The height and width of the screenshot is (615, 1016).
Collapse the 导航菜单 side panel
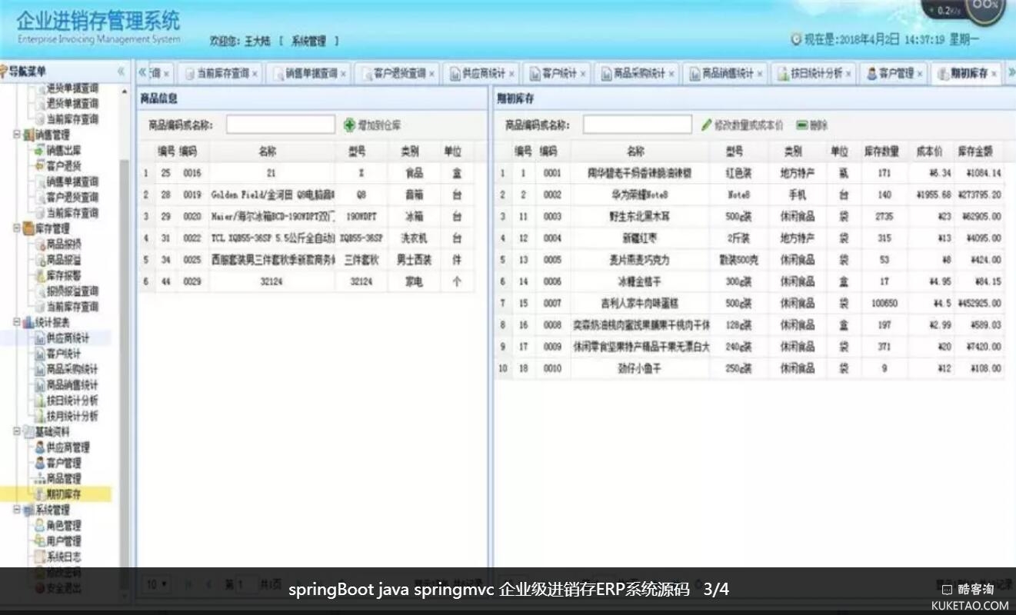120,71
